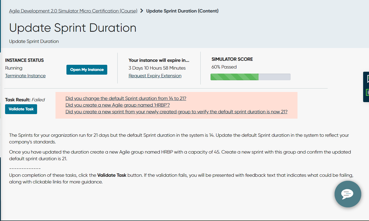
Task: Open the HRBP group creation guidance link
Action: tap(117, 105)
